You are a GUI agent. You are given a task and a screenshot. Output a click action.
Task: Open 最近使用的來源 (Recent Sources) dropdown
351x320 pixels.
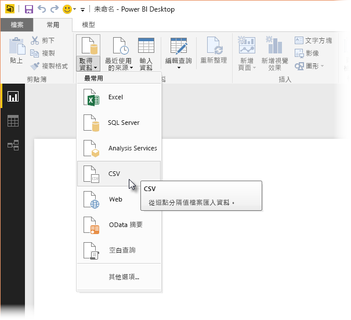coord(119,54)
